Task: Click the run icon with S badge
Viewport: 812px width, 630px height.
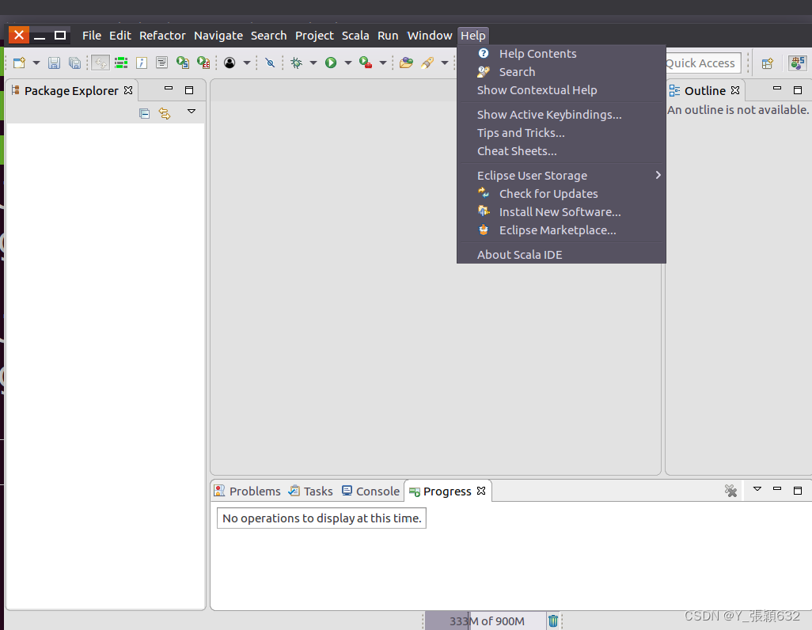Action: point(183,63)
